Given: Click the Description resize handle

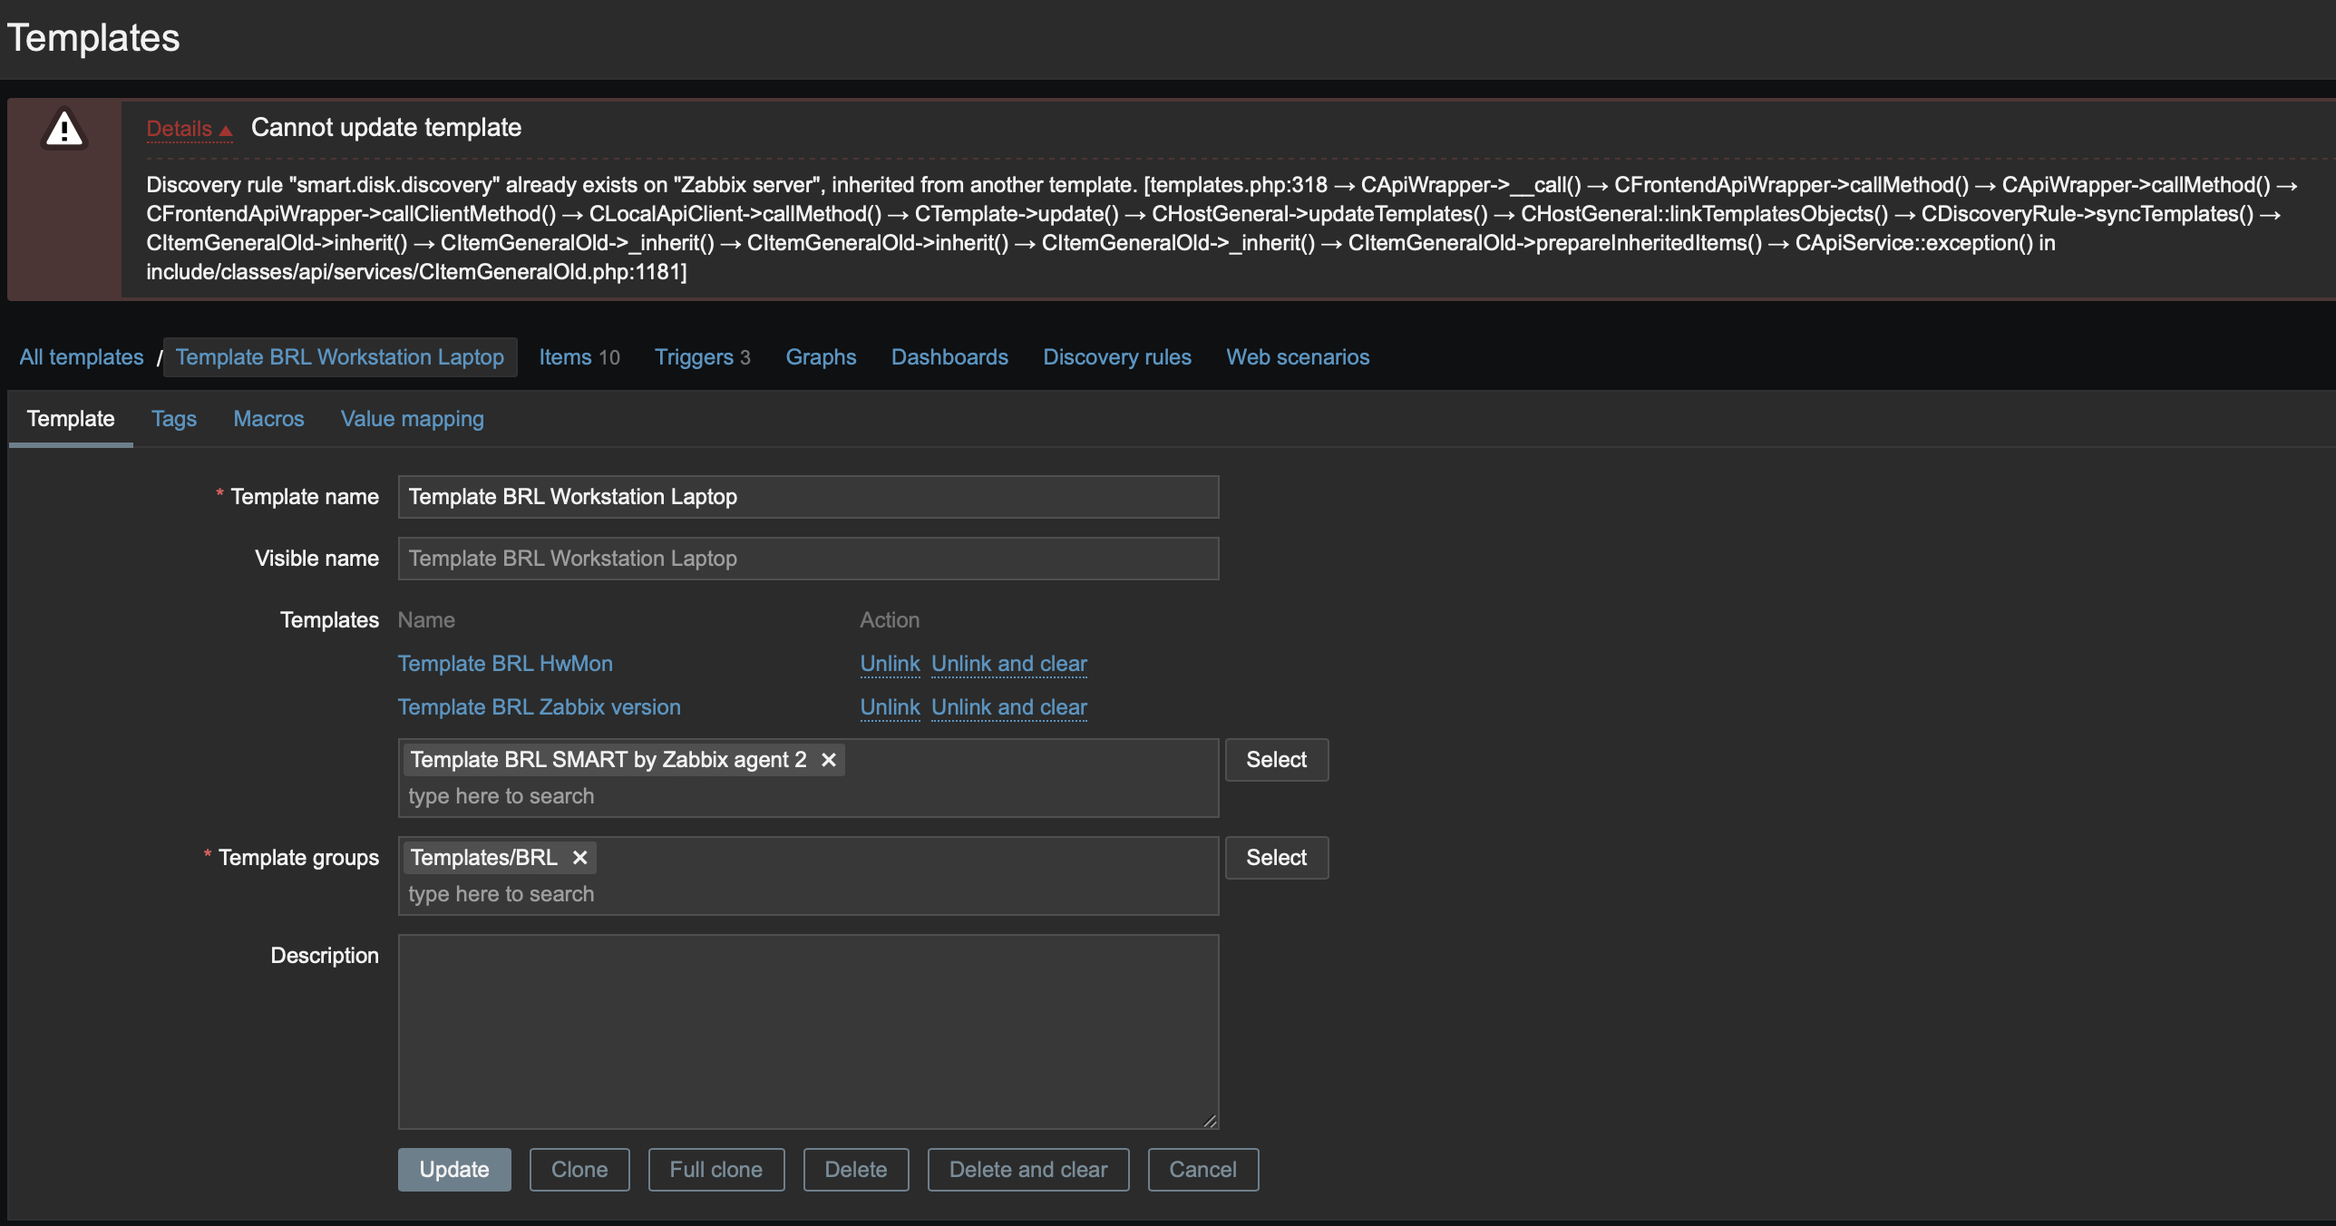Looking at the screenshot, I should pyautogui.click(x=1210, y=1121).
